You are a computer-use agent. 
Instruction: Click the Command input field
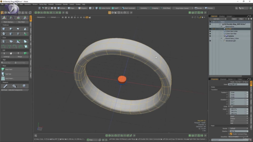coord(230,140)
